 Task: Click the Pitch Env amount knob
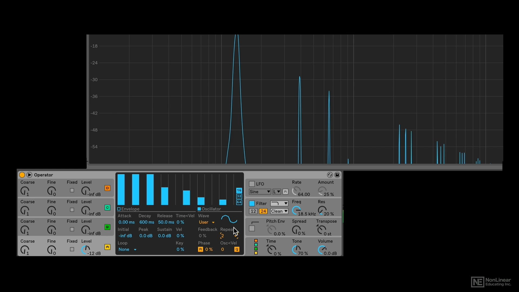coord(271,230)
